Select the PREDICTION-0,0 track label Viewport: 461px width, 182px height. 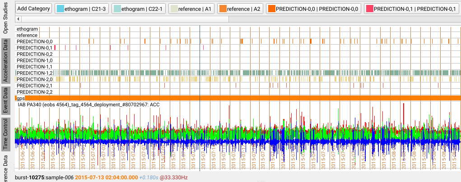click(34, 41)
